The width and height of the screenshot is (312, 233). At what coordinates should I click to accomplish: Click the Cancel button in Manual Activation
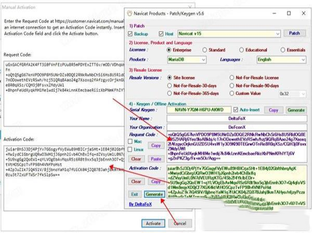click(180, 224)
